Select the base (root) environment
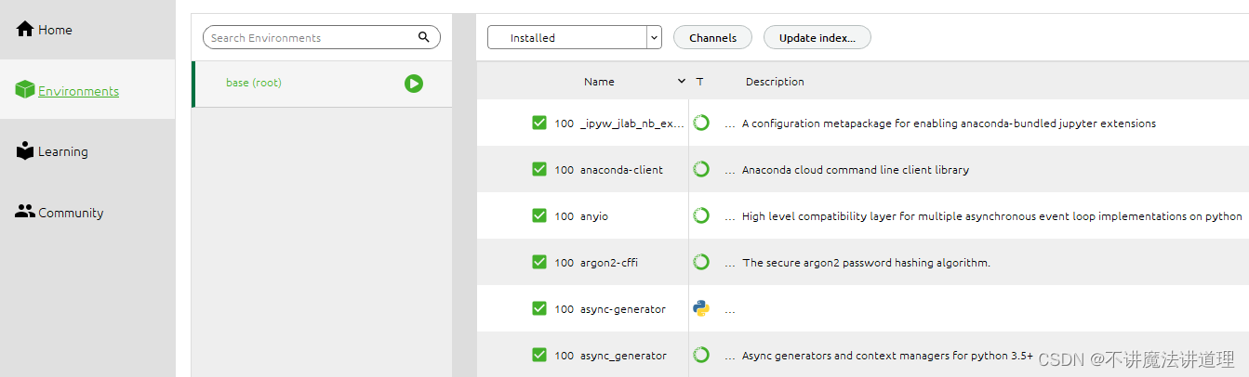The image size is (1249, 377). (323, 84)
